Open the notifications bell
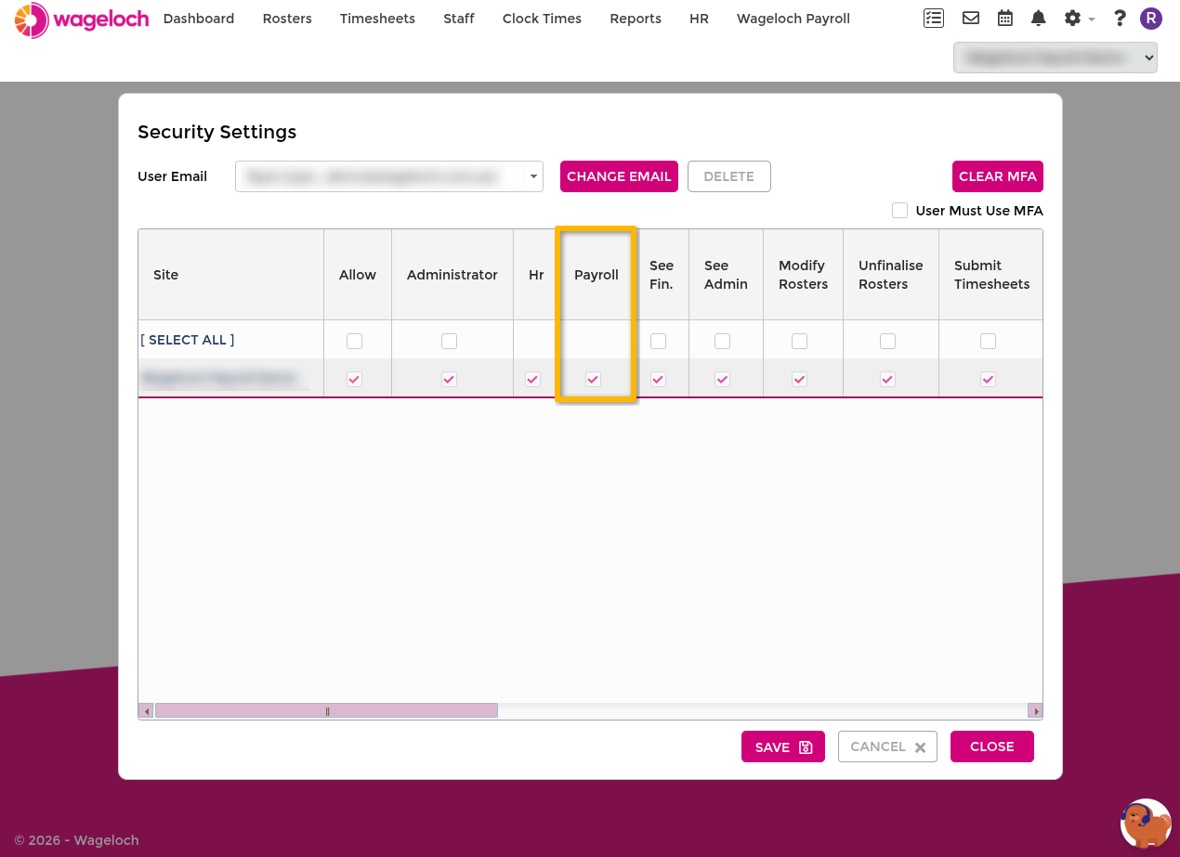1180x857 pixels. [1039, 18]
